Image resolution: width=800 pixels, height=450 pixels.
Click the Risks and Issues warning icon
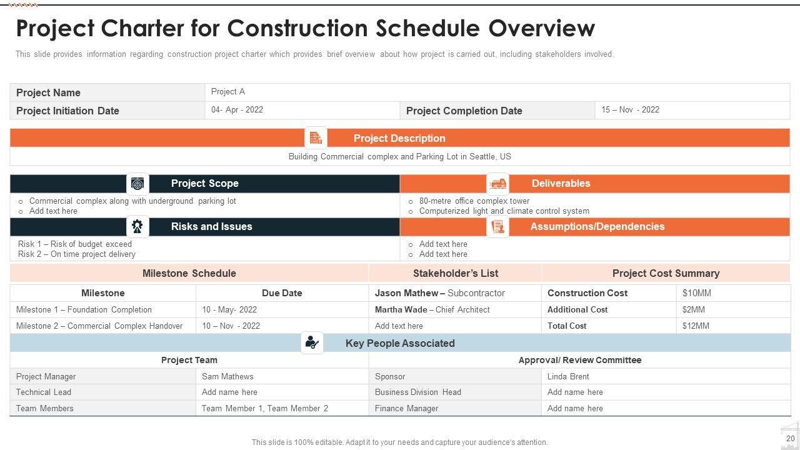(137, 226)
